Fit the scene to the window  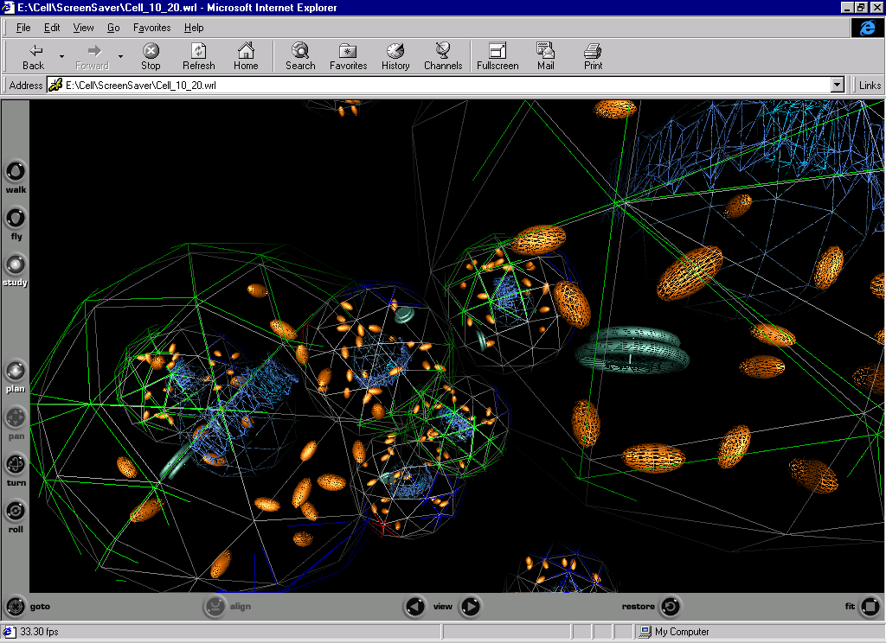tap(870, 607)
